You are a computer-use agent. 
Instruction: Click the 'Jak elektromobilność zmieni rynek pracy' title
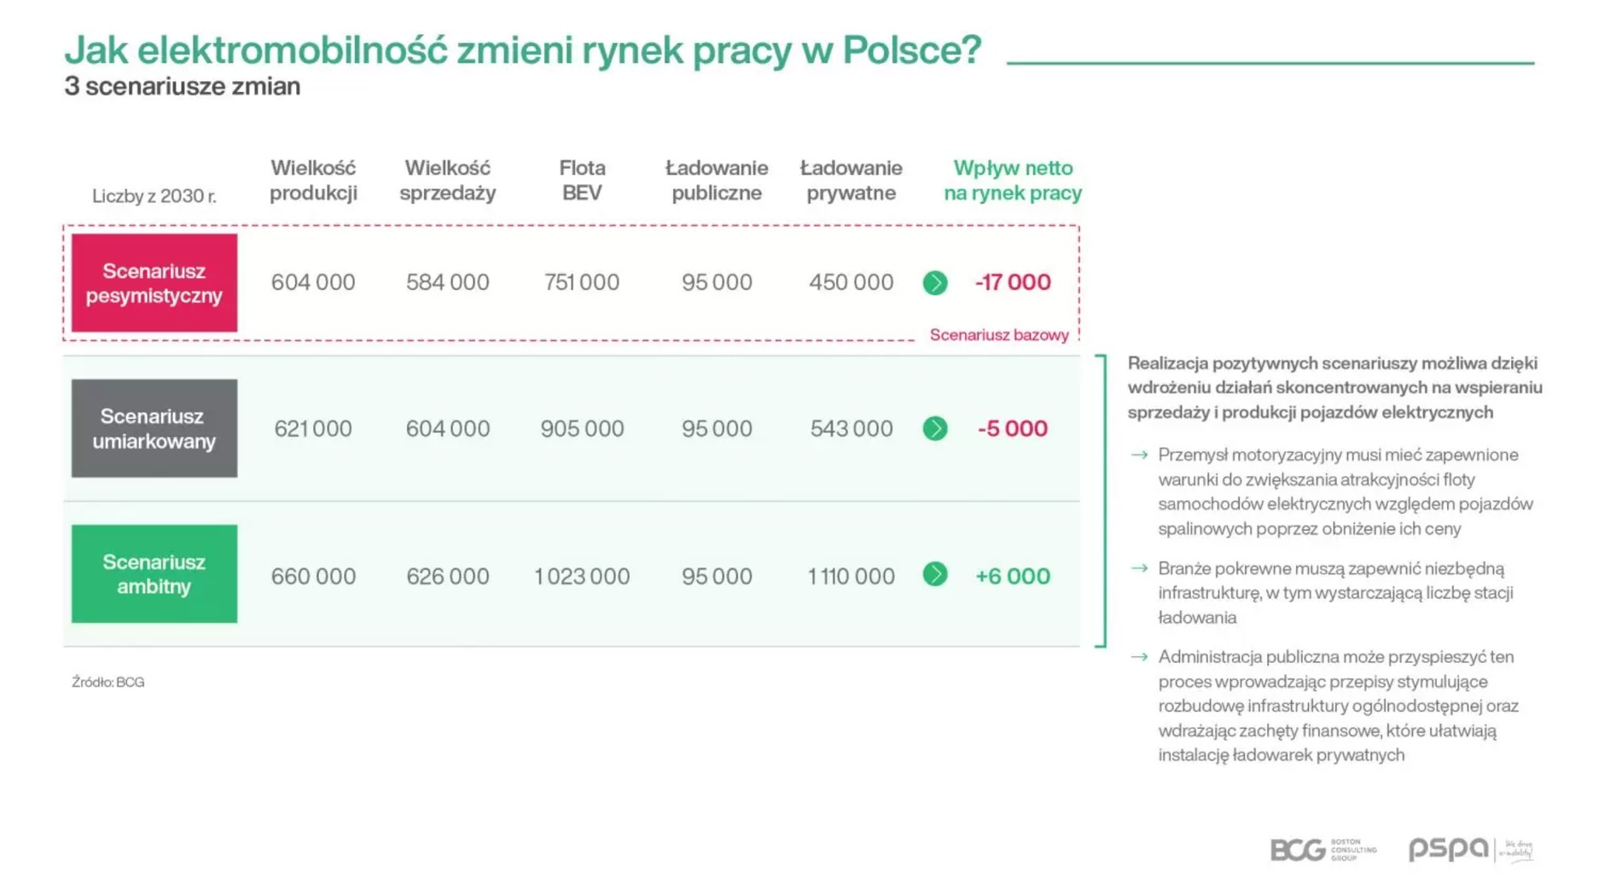tap(523, 50)
